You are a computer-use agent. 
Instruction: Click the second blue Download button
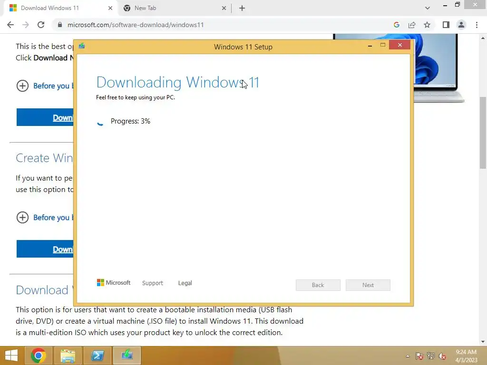click(45, 249)
